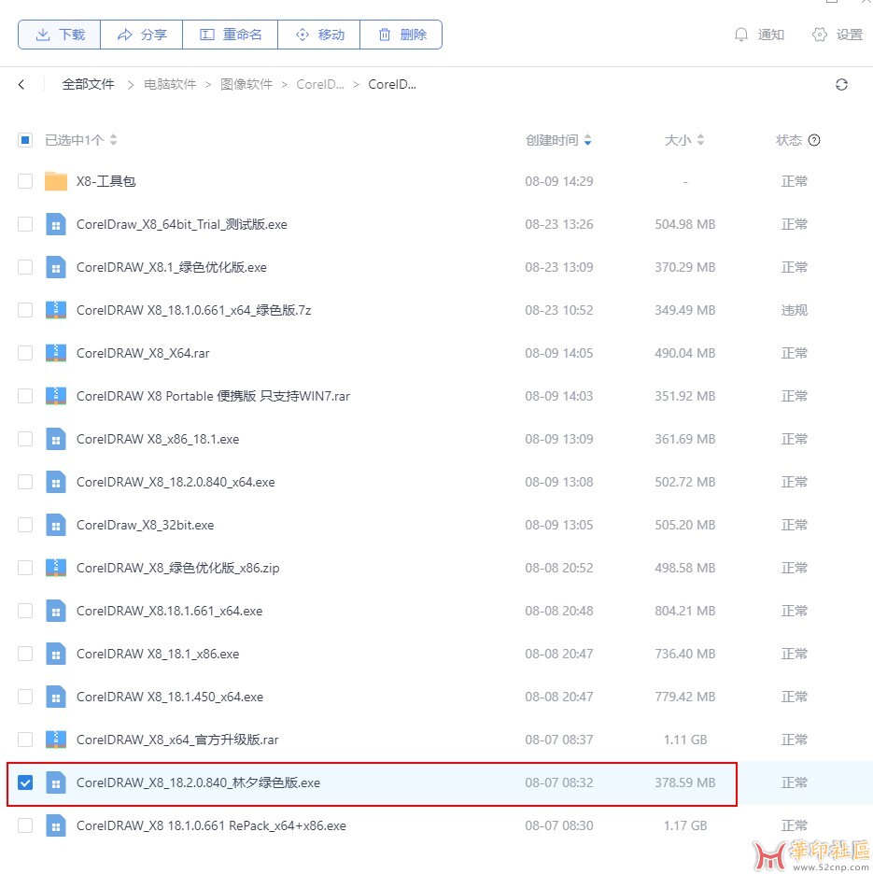Click size value 804.21 MB
The width and height of the screenshot is (873, 874).
coord(684,611)
